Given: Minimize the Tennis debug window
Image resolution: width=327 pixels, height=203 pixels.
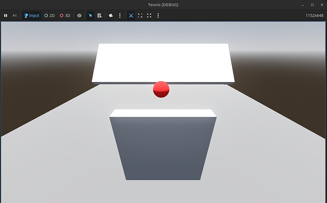Looking at the screenshot, I should click(x=303, y=5).
